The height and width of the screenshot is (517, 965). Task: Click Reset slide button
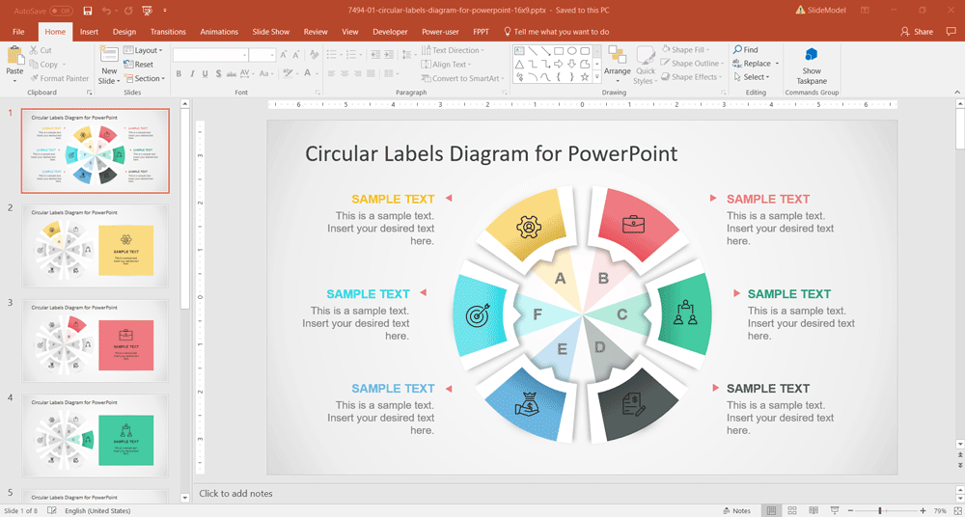(x=139, y=64)
